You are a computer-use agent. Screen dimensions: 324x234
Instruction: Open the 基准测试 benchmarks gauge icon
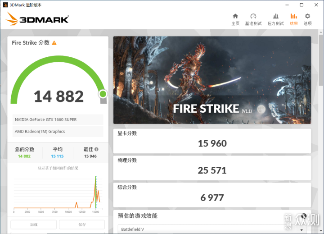point(253,16)
